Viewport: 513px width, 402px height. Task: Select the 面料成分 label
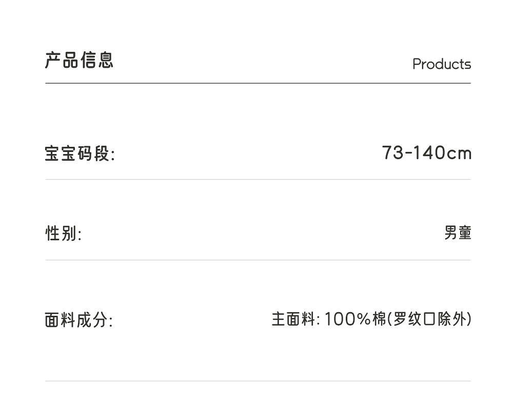(78, 320)
